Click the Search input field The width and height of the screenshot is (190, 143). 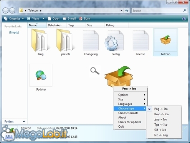(x=157, y=11)
